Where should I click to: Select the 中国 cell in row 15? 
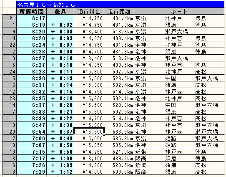point(179,78)
